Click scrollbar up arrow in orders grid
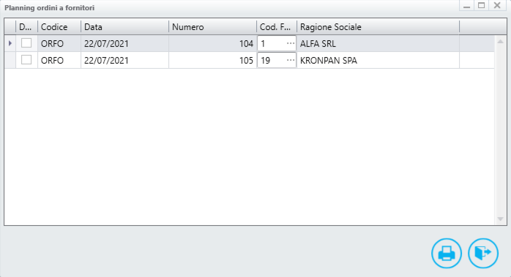This screenshot has width=511, height=277. click(x=500, y=42)
